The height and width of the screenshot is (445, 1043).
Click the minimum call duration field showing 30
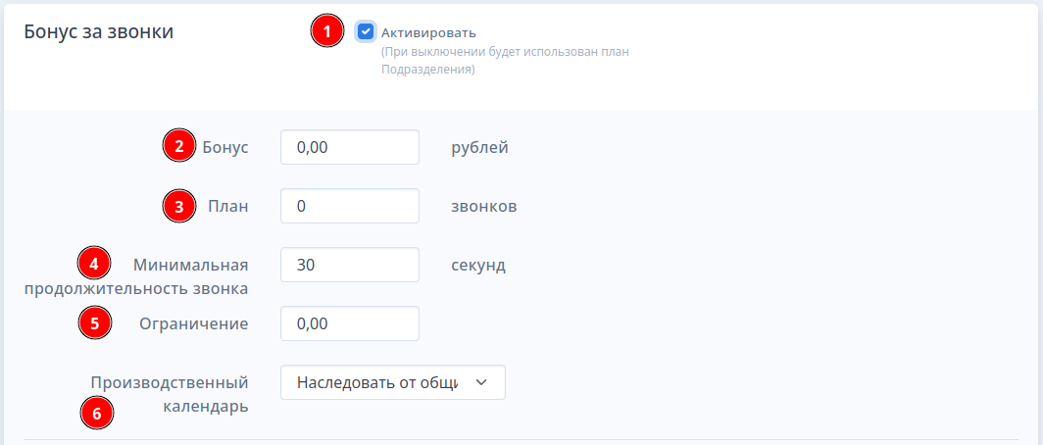[x=350, y=265]
